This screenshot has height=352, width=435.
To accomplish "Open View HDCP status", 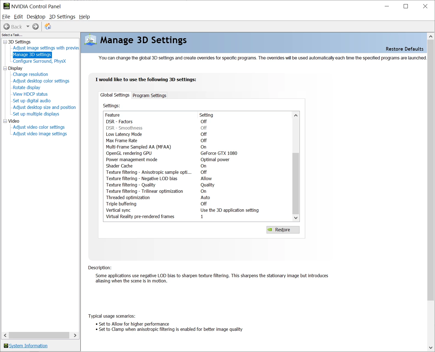I will click(x=30, y=94).
